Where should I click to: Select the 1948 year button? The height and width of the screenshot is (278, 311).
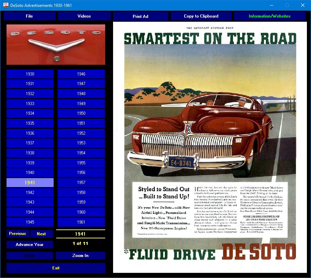pos(81,94)
